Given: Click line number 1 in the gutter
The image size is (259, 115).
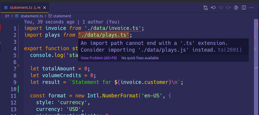Looking at the screenshot, I should [x=15, y=28].
